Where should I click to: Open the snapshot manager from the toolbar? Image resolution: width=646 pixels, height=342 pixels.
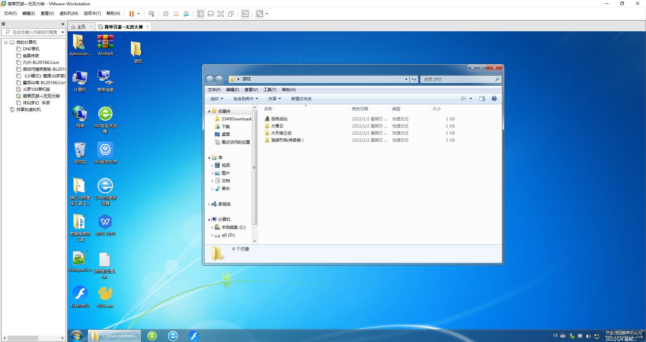pos(186,14)
